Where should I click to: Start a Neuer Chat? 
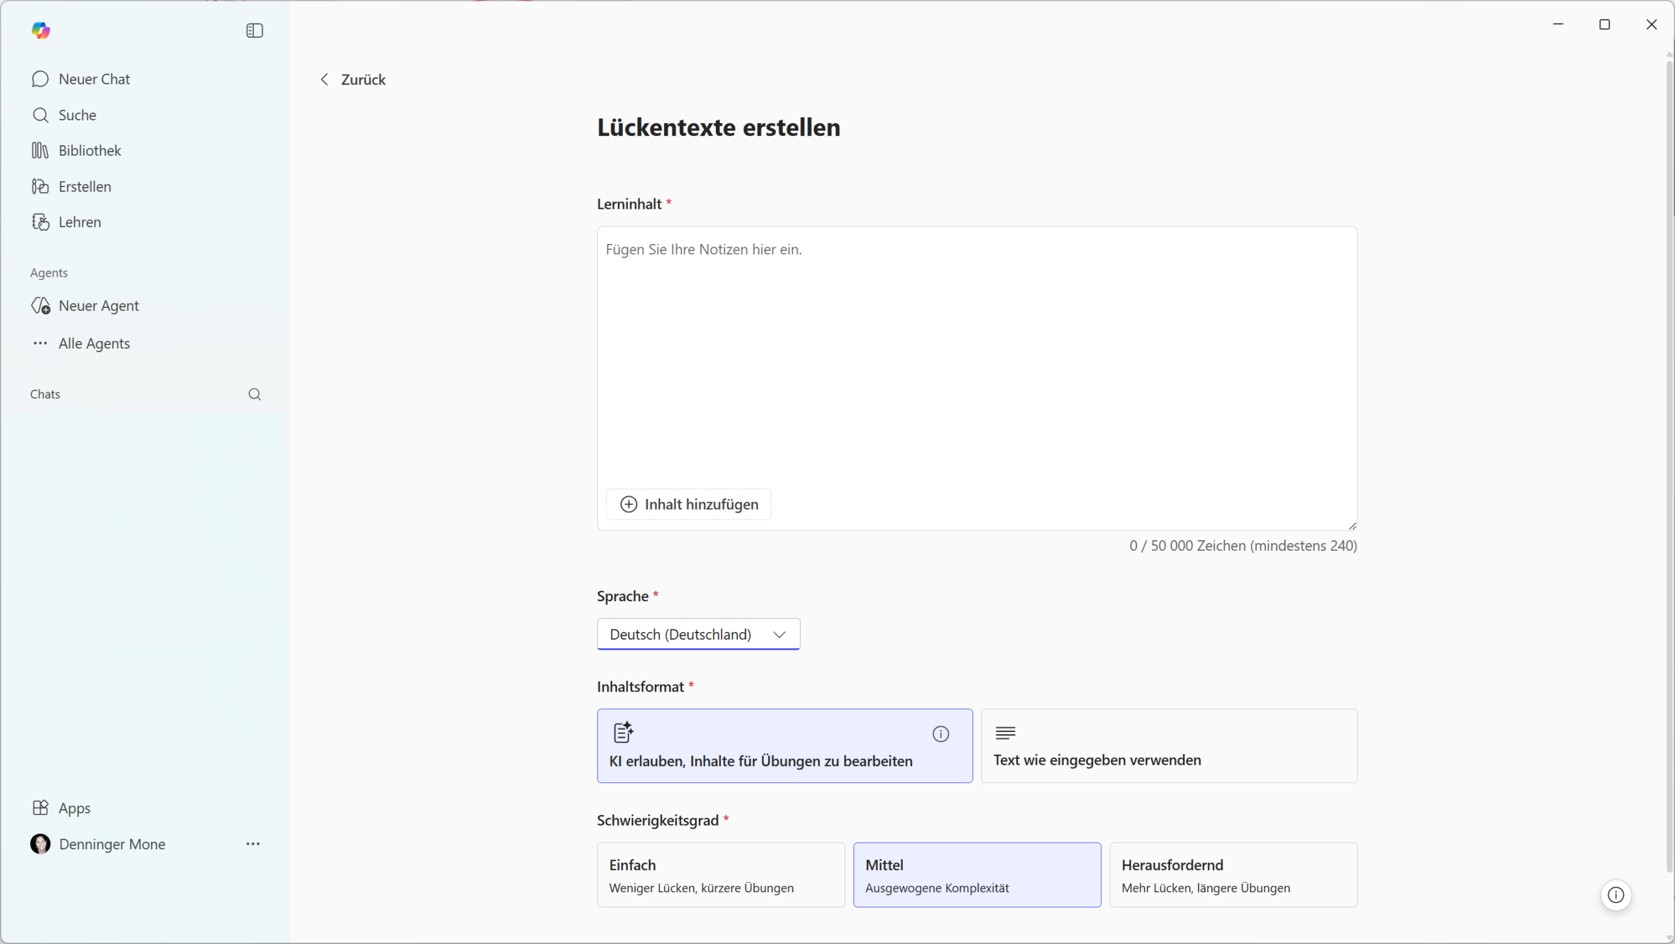click(94, 79)
